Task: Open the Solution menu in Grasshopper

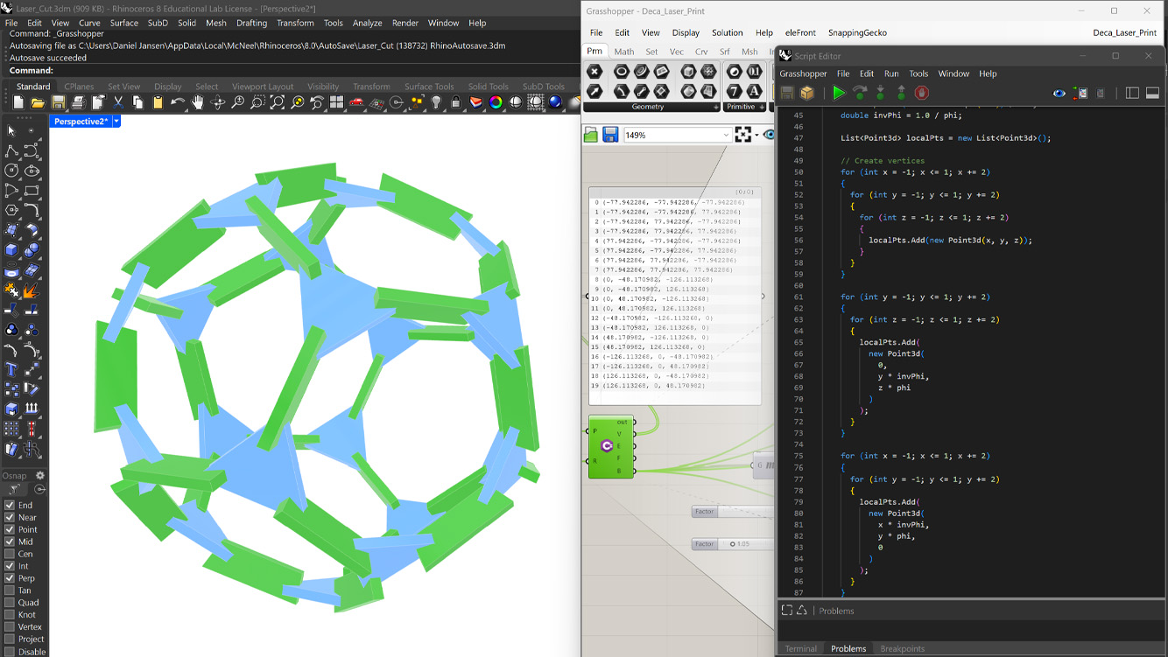Action: [x=727, y=32]
